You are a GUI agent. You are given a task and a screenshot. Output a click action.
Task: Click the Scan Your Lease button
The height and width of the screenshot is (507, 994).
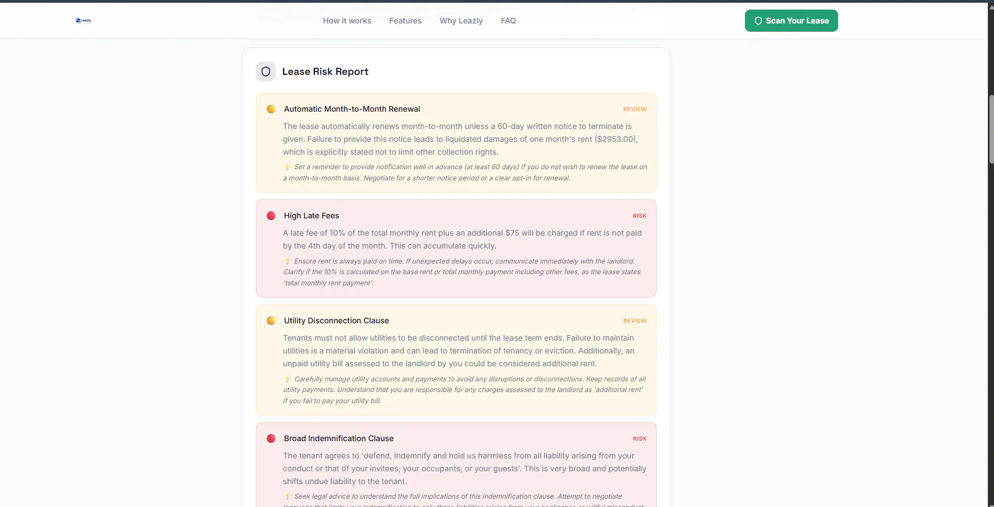(x=791, y=21)
